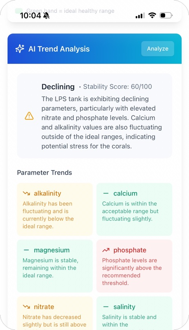This screenshot has height=330, width=189.
Task: Click the downward trend arrow next to alkalinity
Action: (26, 193)
